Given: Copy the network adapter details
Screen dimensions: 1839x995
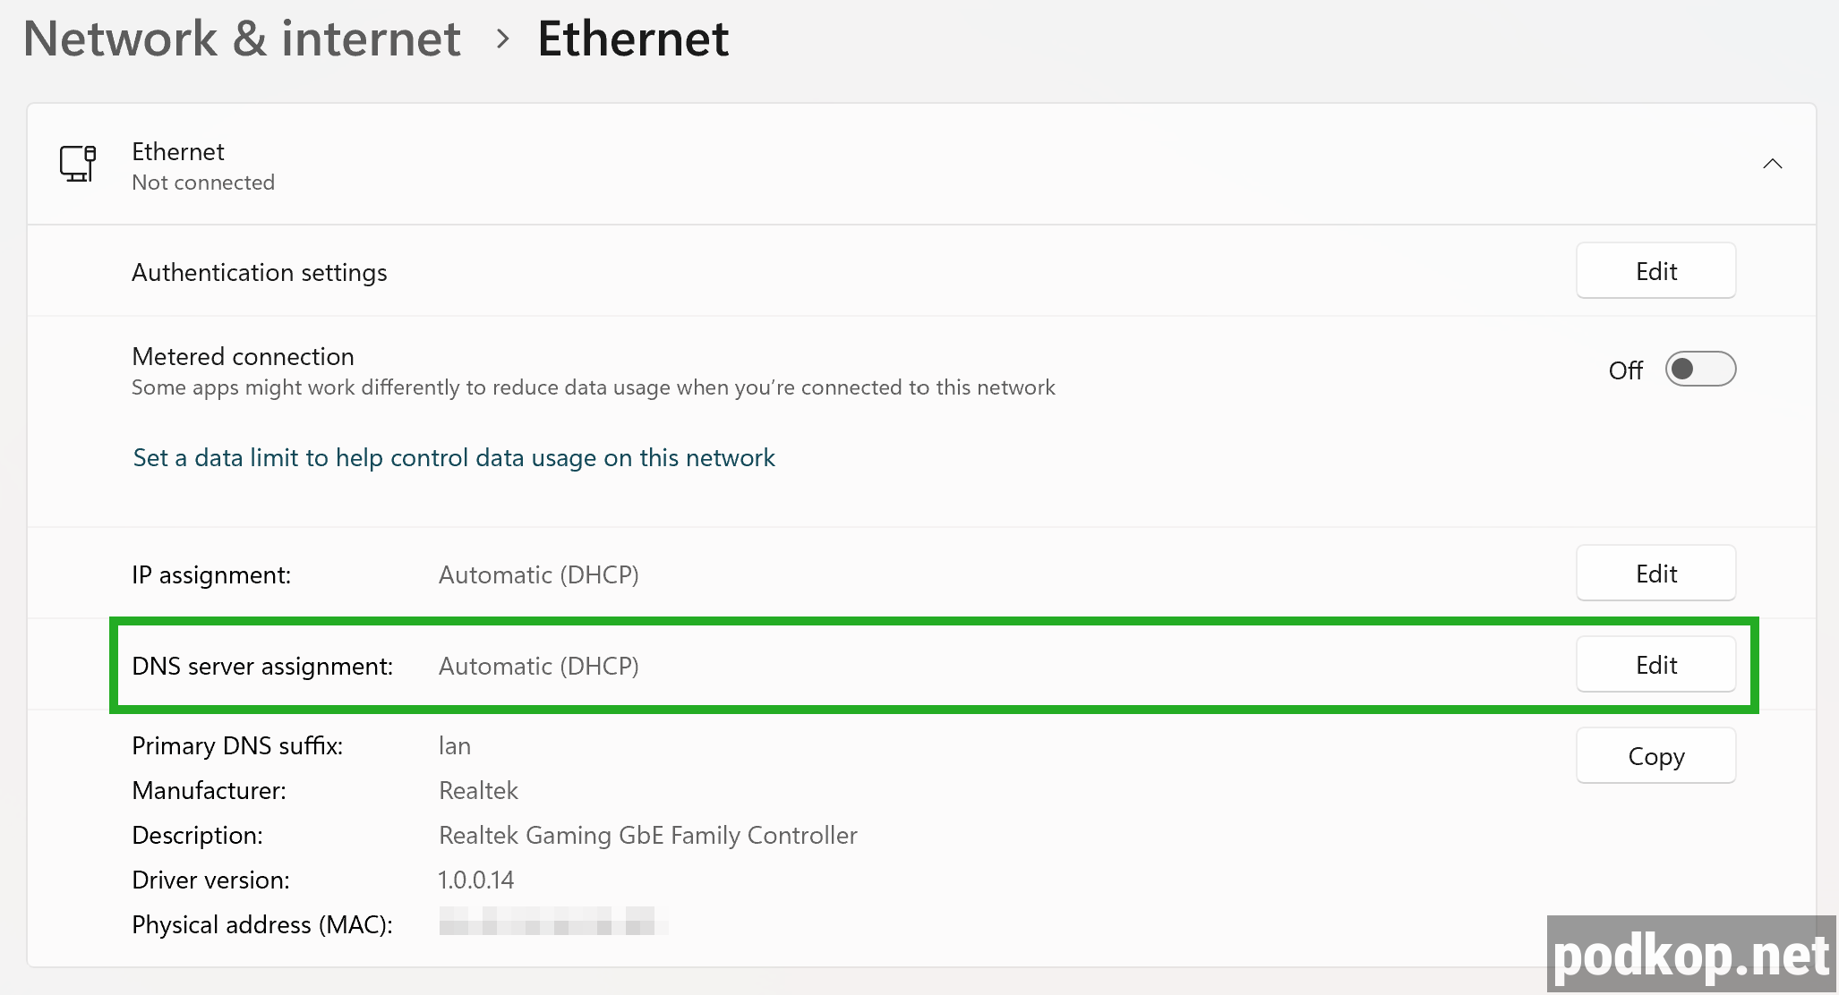Looking at the screenshot, I should (1655, 754).
